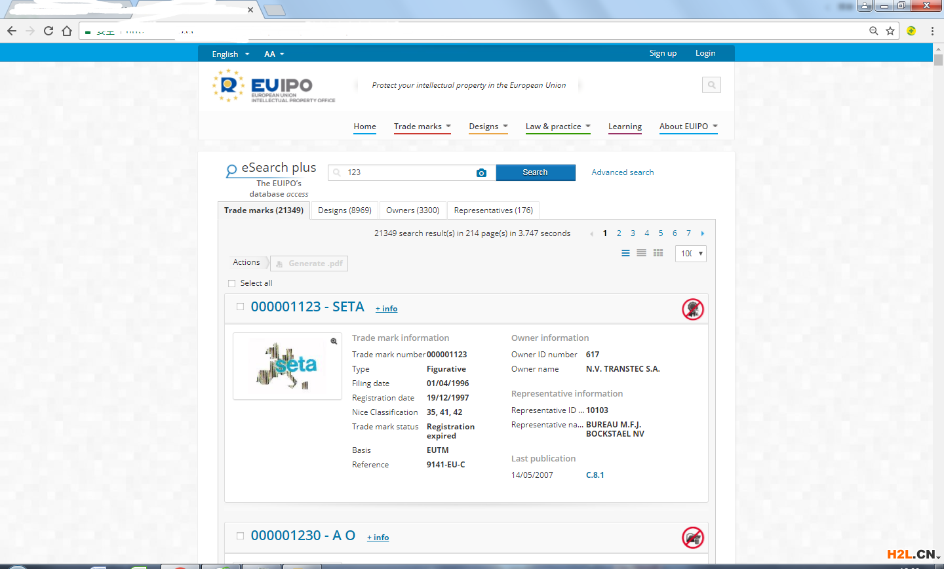
Task: Select Representatives (176) tab
Action: [x=494, y=210]
